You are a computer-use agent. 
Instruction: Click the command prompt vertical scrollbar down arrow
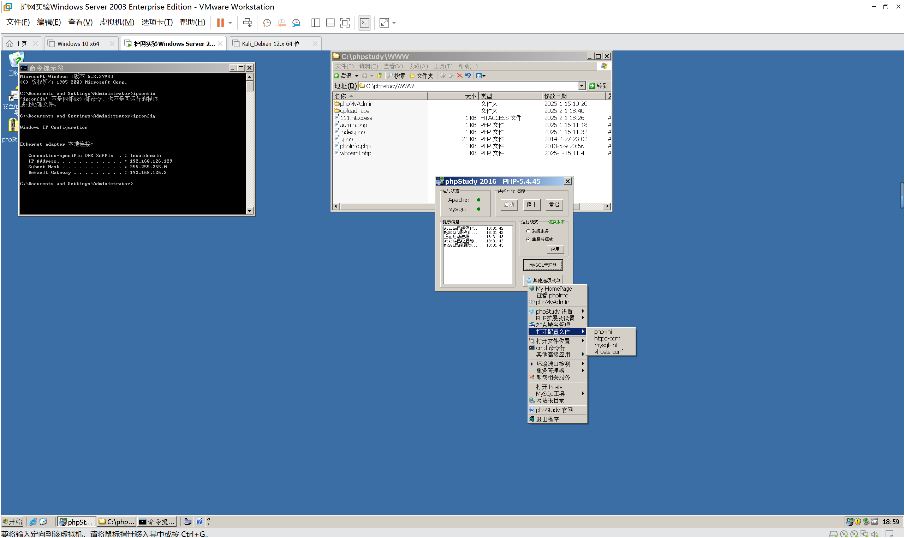[x=250, y=211]
